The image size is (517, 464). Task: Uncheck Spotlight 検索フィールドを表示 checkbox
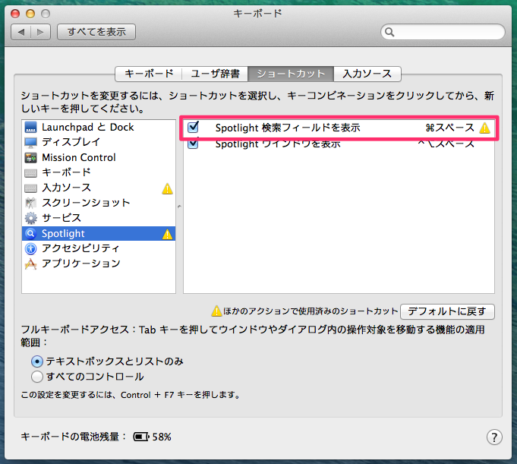pyautogui.click(x=193, y=128)
